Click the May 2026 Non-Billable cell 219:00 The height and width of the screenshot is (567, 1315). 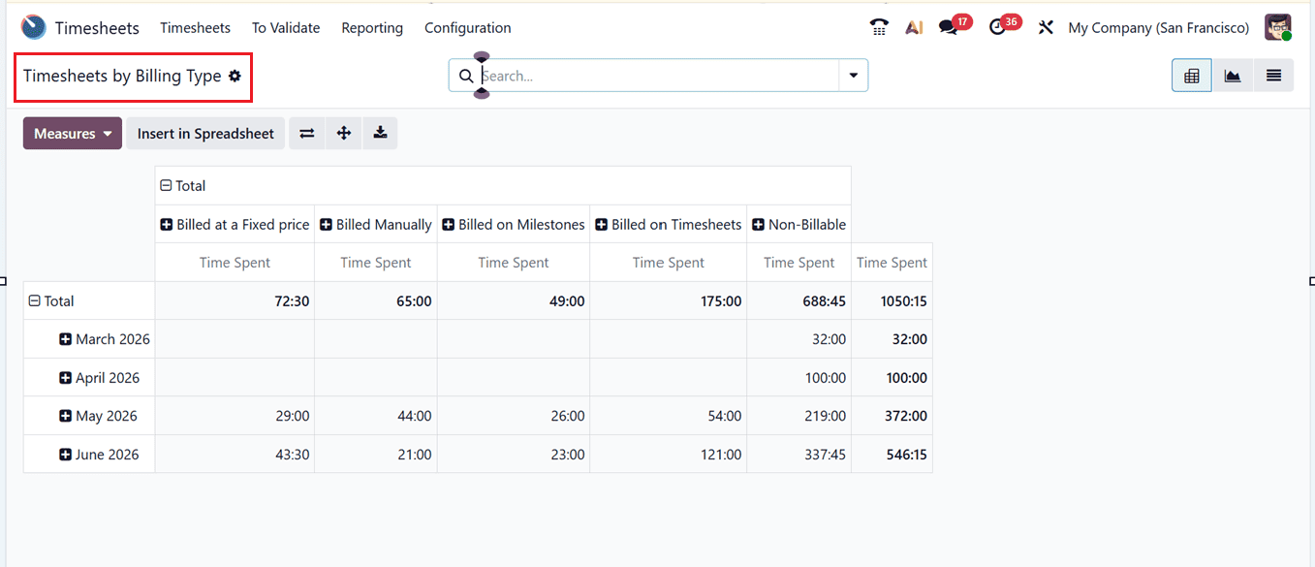coord(799,416)
